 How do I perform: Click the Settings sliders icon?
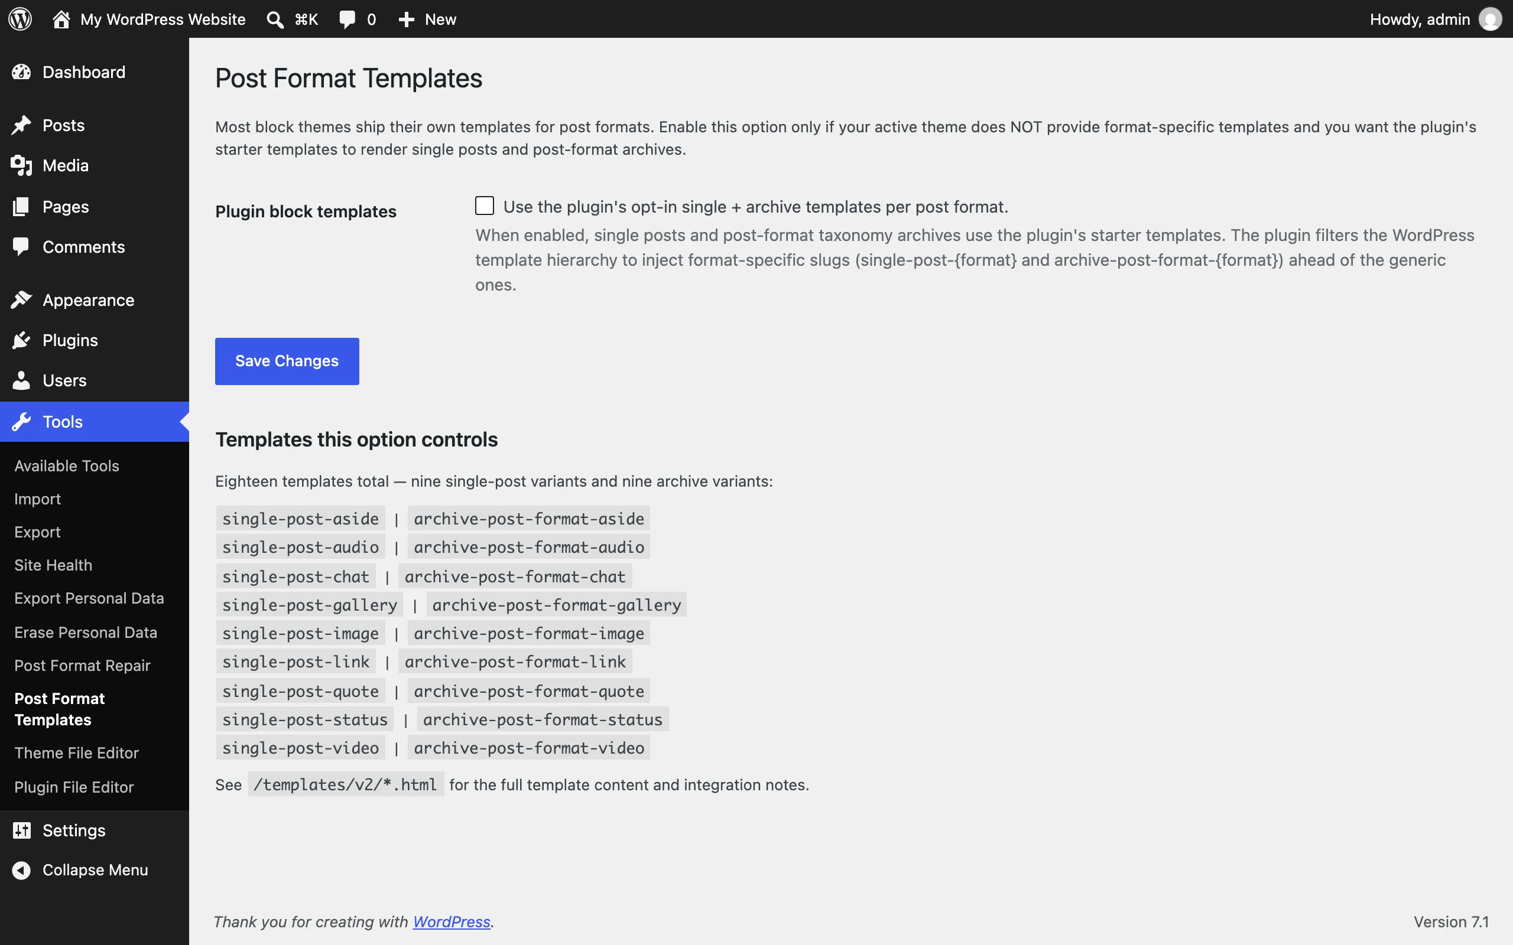21,830
